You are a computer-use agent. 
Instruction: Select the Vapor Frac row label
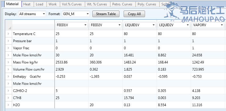[x=21, y=48]
